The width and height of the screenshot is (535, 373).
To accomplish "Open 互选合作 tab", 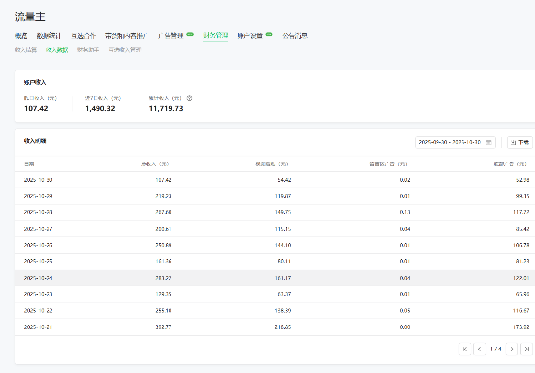I will click(83, 36).
